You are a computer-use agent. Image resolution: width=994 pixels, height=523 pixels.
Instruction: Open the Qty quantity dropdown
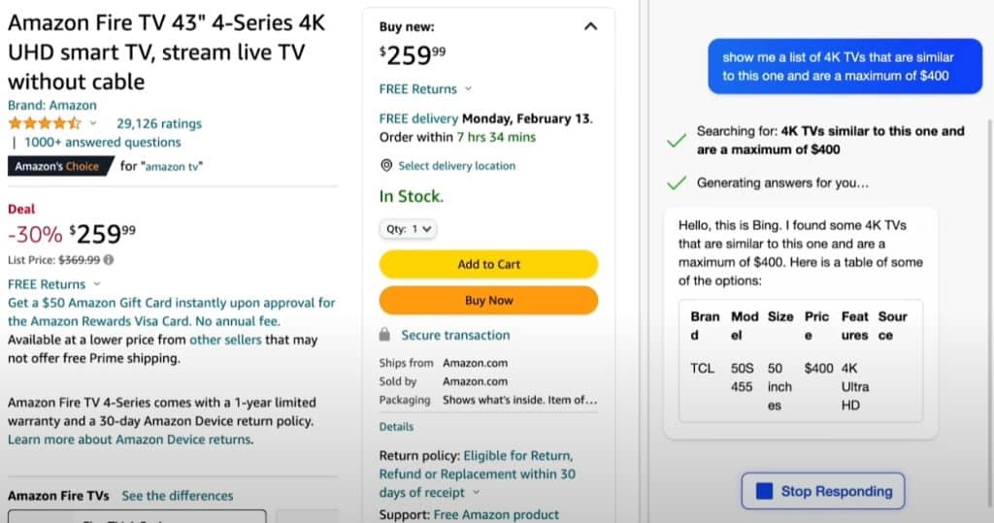click(x=409, y=229)
